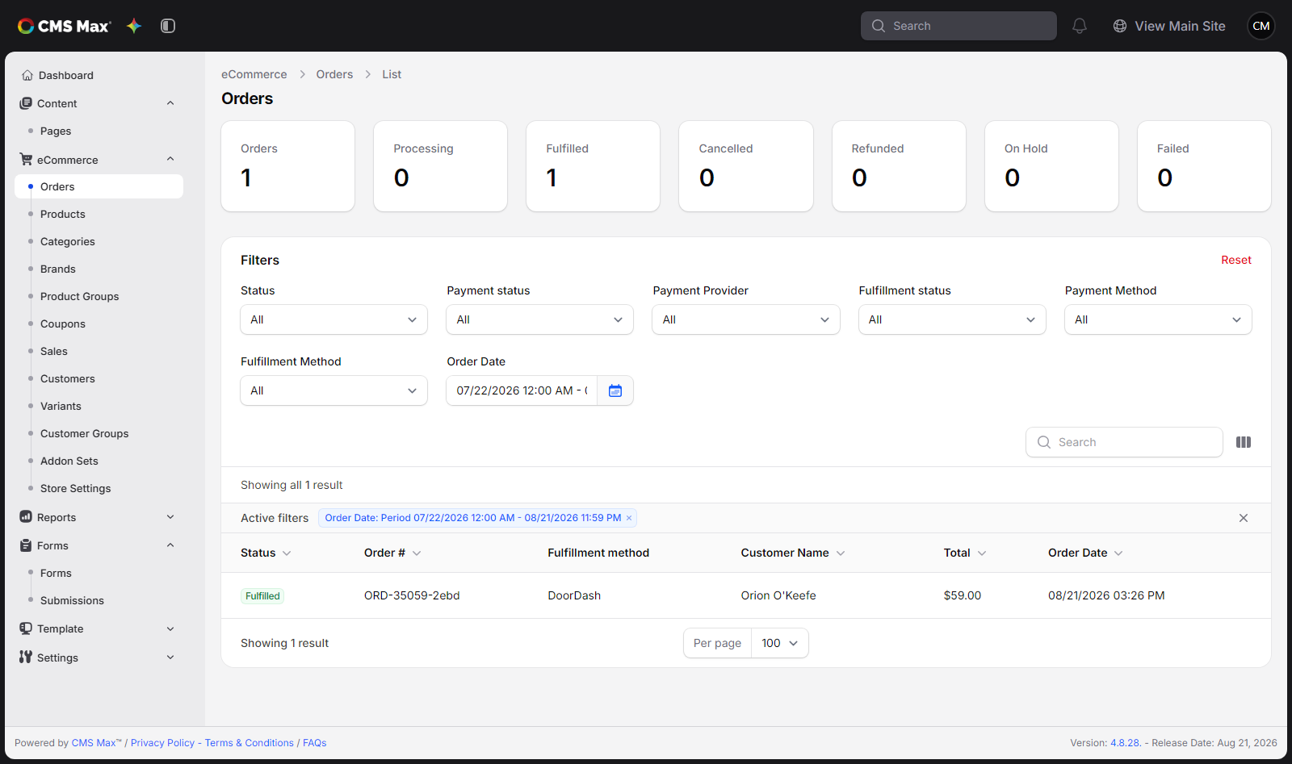Change the per page 100 selector
This screenshot has height=764, width=1292.
(779, 643)
